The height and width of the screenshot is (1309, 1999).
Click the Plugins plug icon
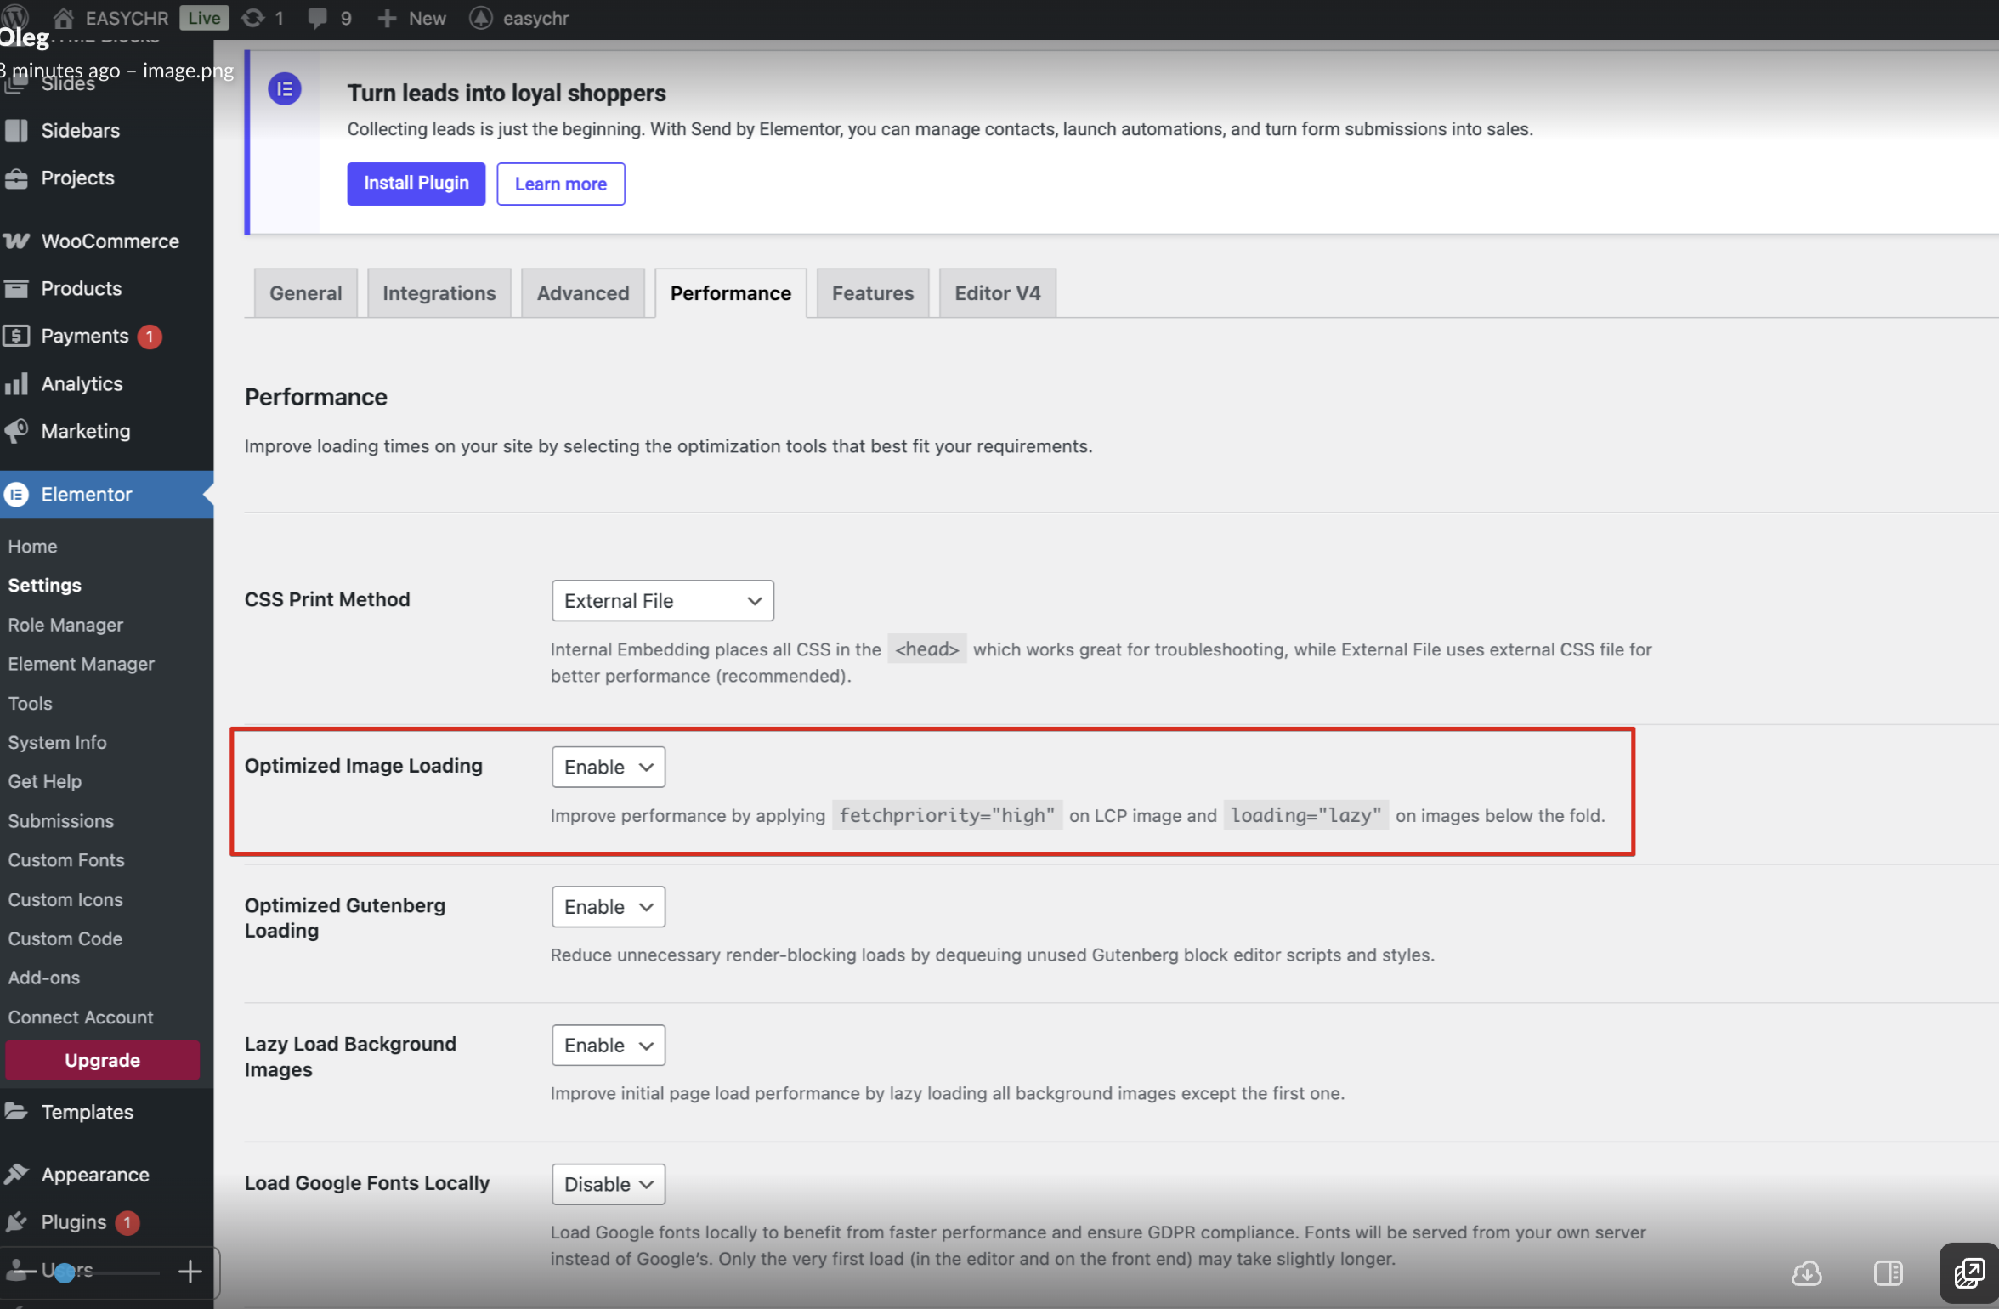point(16,1221)
